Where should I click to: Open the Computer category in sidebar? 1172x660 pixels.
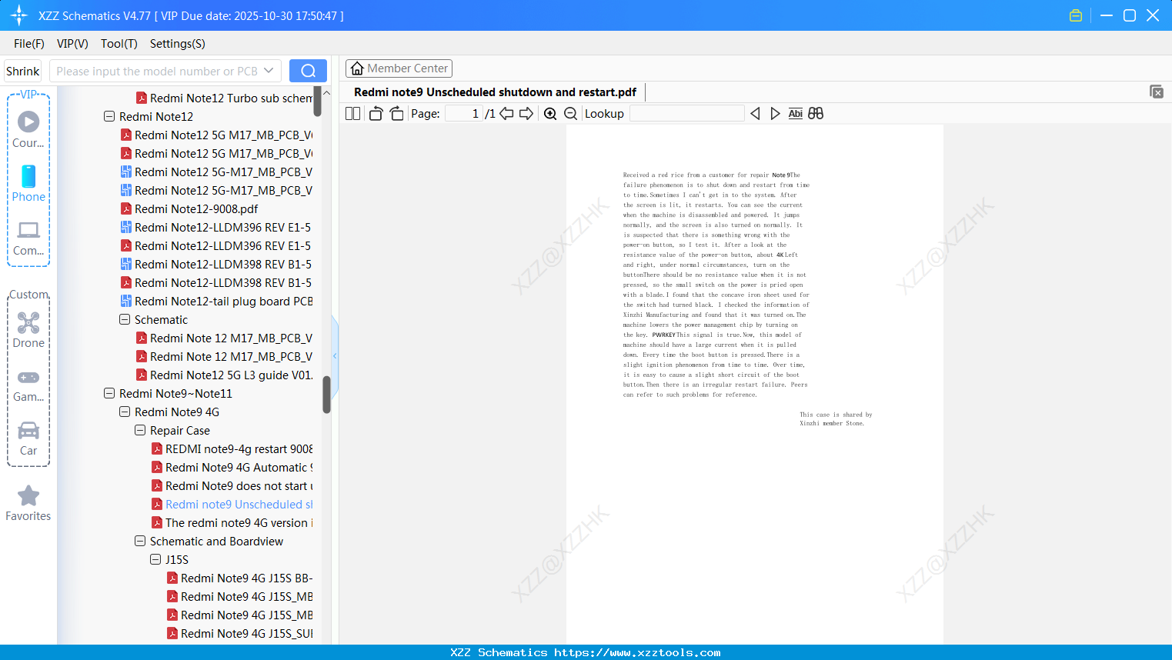point(28,238)
